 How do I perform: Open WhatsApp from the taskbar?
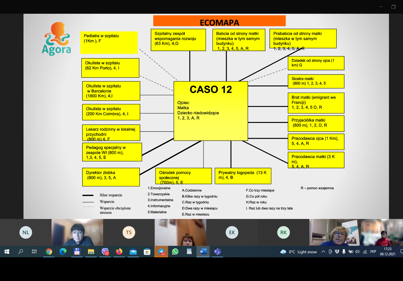click(x=175, y=252)
